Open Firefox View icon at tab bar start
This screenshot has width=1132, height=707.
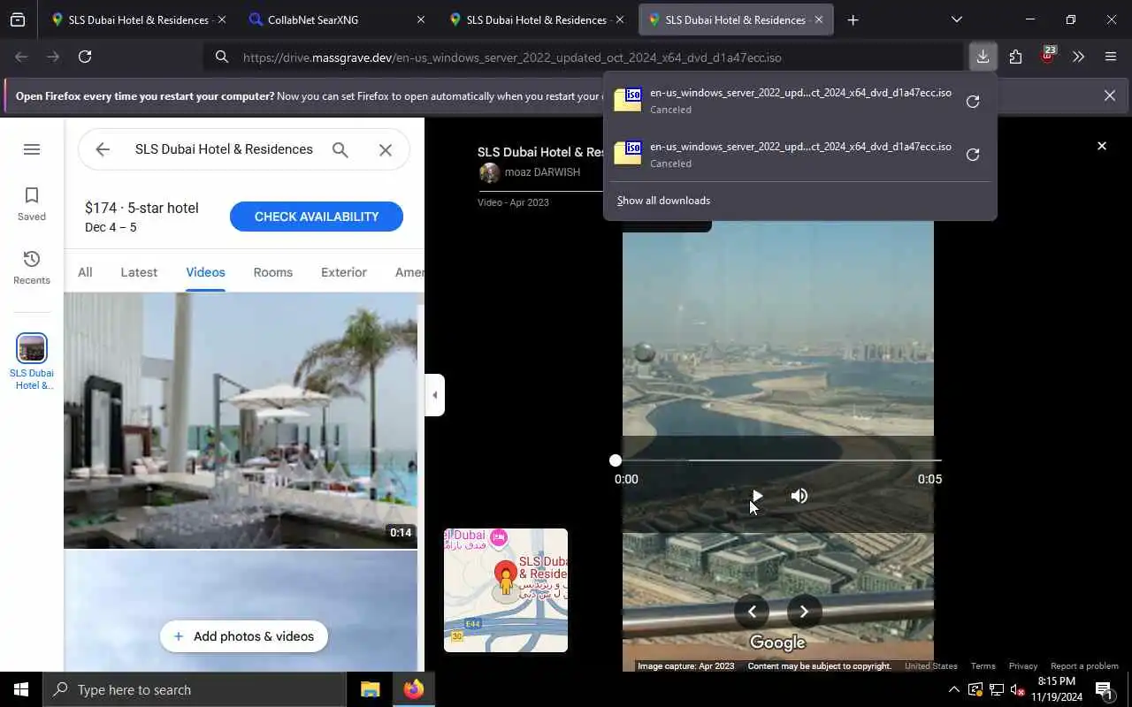(x=18, y=19)
